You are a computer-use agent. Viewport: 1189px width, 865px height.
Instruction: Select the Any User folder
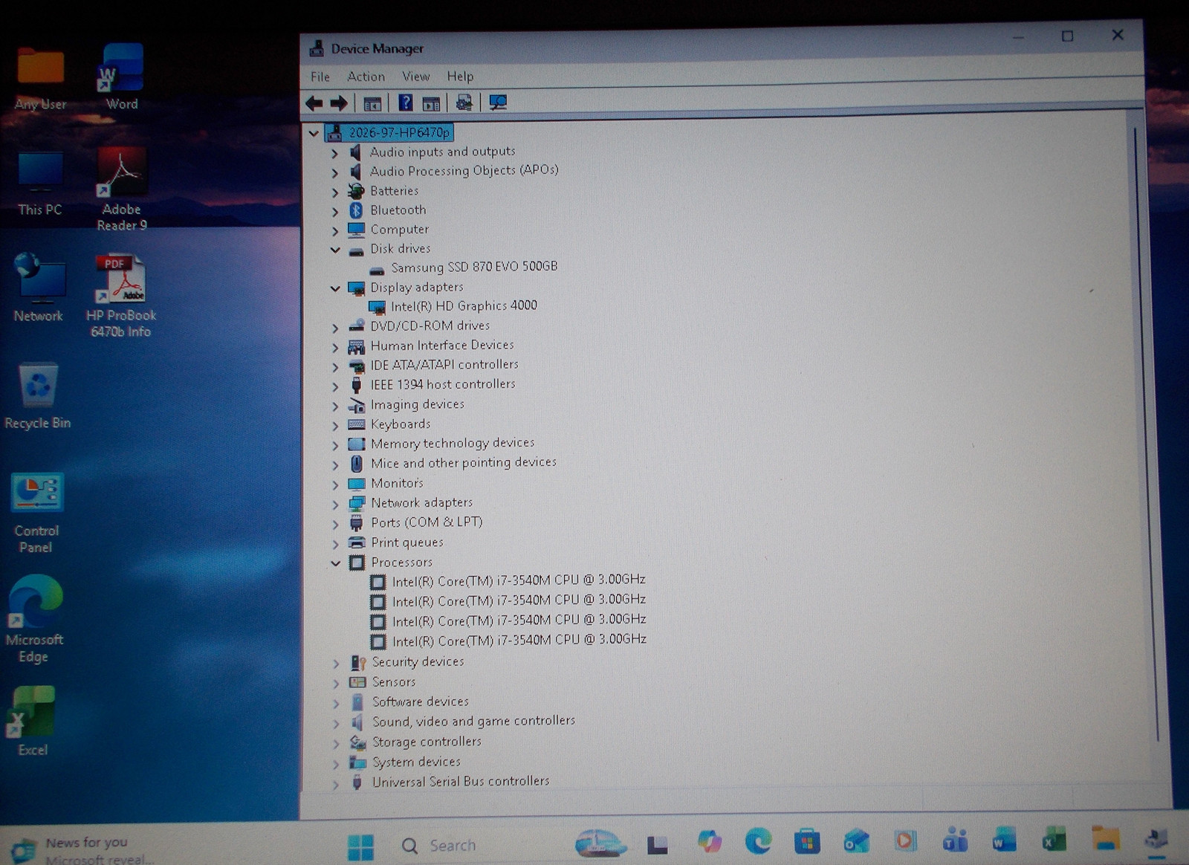tap(41, 79)
